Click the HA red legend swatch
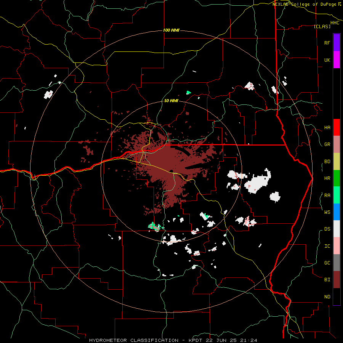The height and width of the screenshot is (343, 343). point(337,127)
